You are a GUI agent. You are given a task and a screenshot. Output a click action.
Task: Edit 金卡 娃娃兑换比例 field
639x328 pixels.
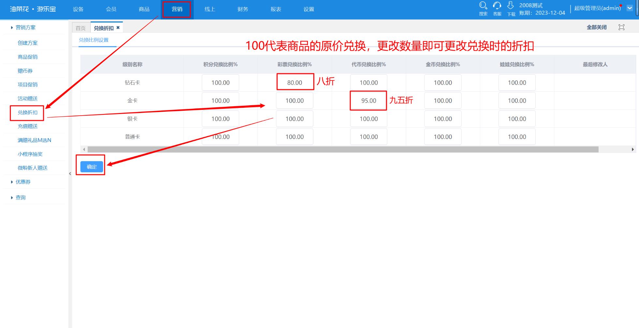click(x=517, y=101)
